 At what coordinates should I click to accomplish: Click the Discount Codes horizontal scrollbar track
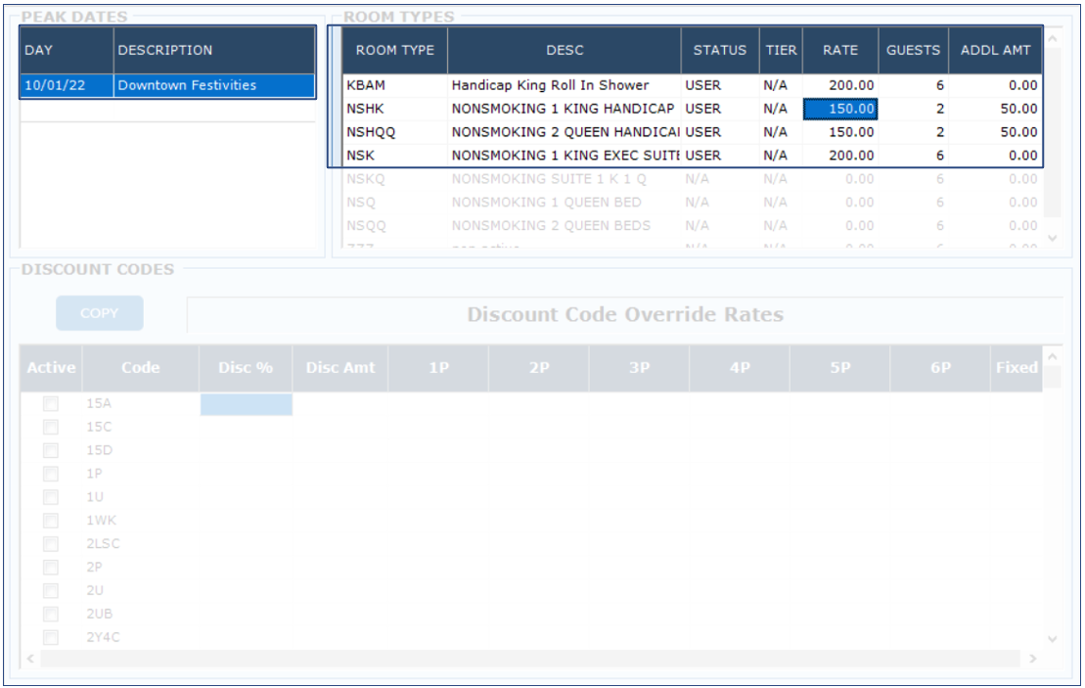click(x=528, y=660)
